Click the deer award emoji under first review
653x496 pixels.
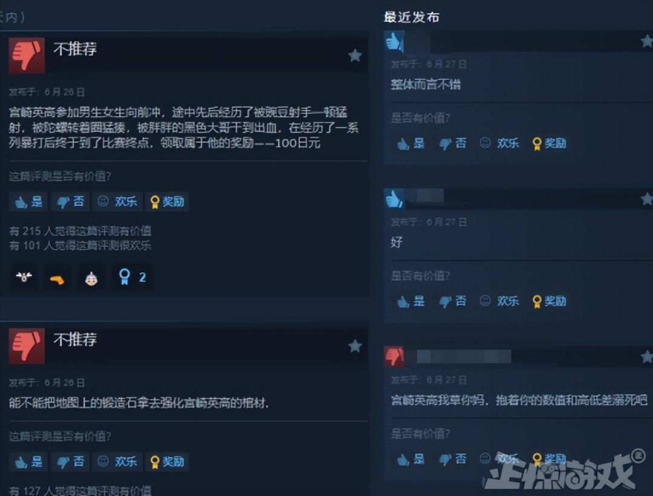coord(24,277)
